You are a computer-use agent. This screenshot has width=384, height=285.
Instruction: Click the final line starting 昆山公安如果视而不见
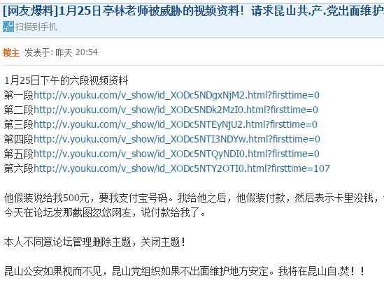(x=184, y=271)
